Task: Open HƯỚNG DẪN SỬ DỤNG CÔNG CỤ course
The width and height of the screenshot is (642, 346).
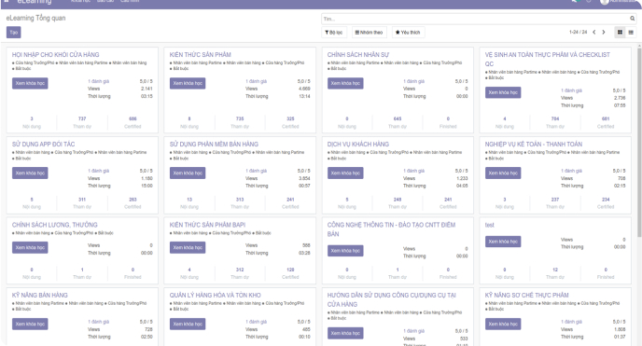Action: pyautogui.click(x=391, y=299)
